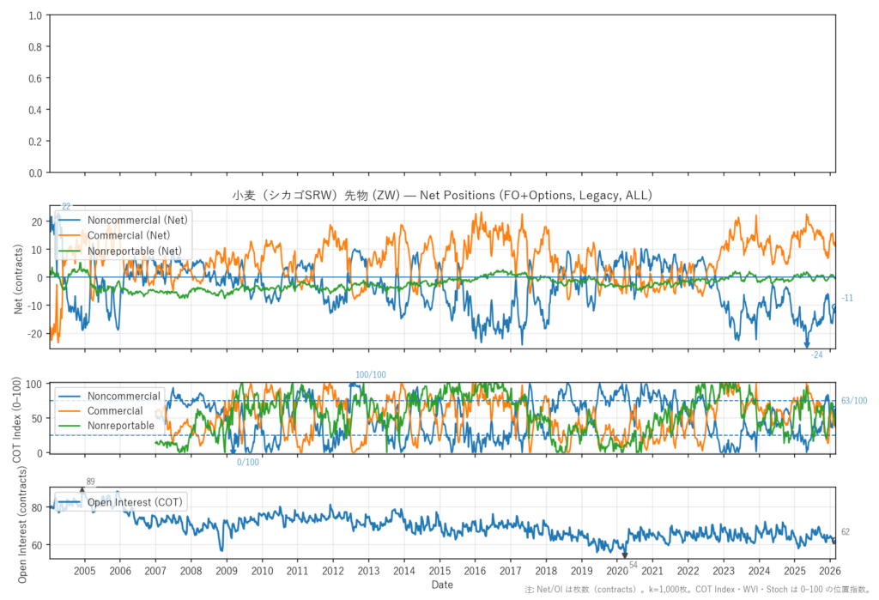The width and height of the screenshot is (879, 600).
Task: Click the 2016 tick on the date axis
Action: pos(475,571)
